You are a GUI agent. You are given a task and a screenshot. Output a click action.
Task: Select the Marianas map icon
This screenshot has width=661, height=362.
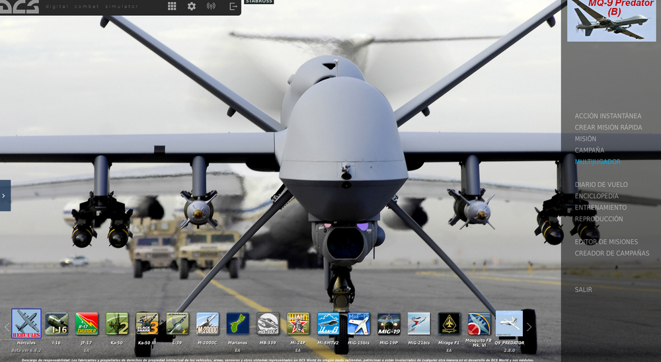[x=238, y=324]
